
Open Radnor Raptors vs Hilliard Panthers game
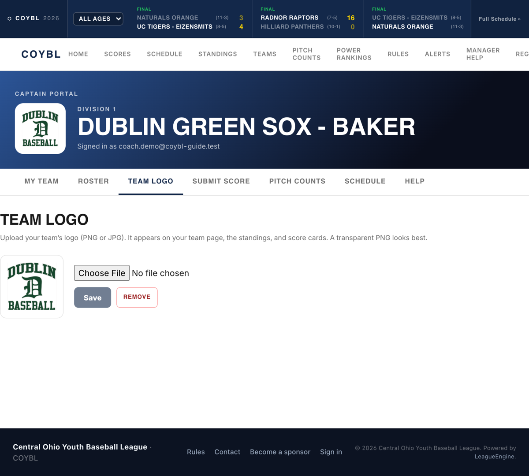tap(308, 19)
